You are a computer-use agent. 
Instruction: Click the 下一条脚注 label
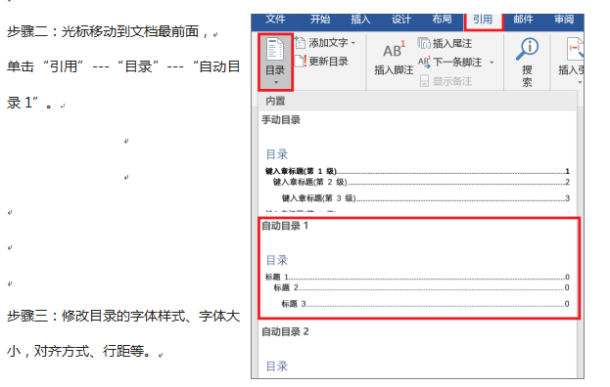pos(457,63)
